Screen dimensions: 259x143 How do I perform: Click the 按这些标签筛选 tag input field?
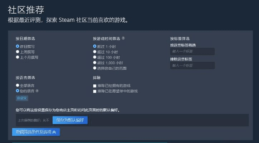pyautogui.click(x=192, y=51)
